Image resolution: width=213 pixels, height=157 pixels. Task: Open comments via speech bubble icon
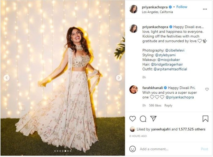[143, 118]
